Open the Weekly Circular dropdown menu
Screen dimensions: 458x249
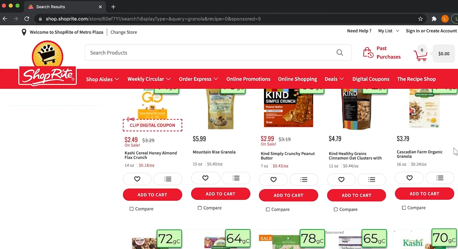(149, 79)
